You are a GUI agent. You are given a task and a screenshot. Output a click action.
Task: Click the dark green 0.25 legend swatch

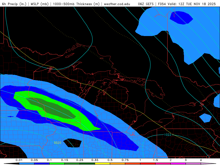click(x=87, y=164)
